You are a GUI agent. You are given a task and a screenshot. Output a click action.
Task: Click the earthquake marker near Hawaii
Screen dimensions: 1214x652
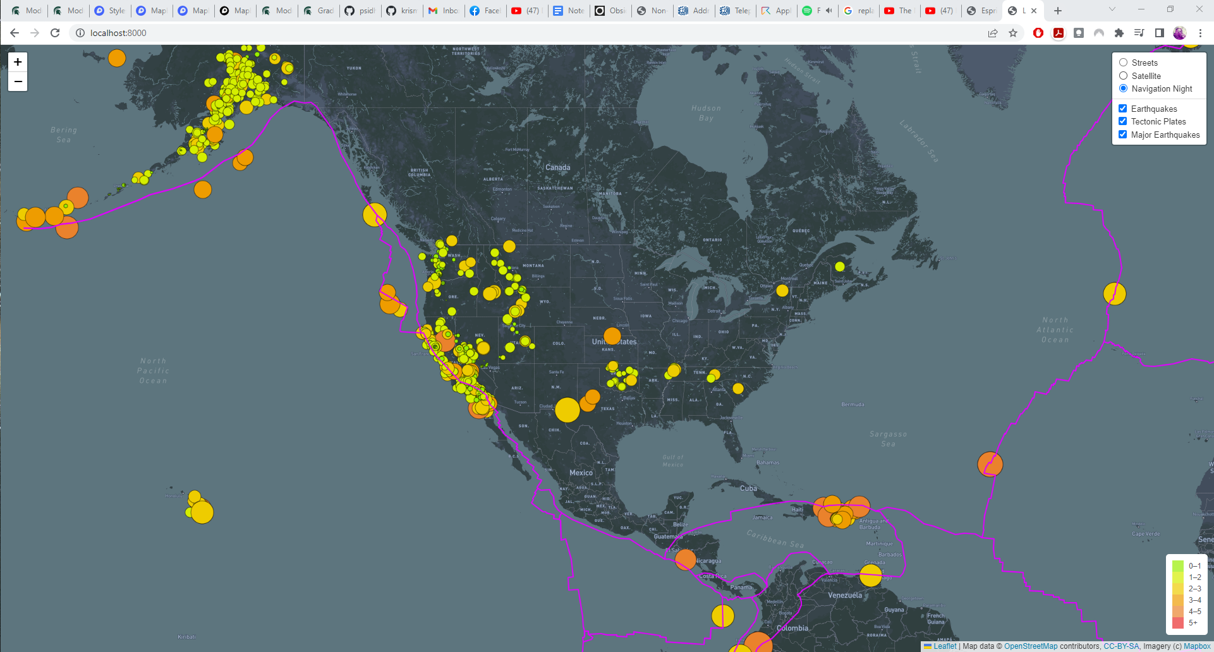click(x=202, y=512)
